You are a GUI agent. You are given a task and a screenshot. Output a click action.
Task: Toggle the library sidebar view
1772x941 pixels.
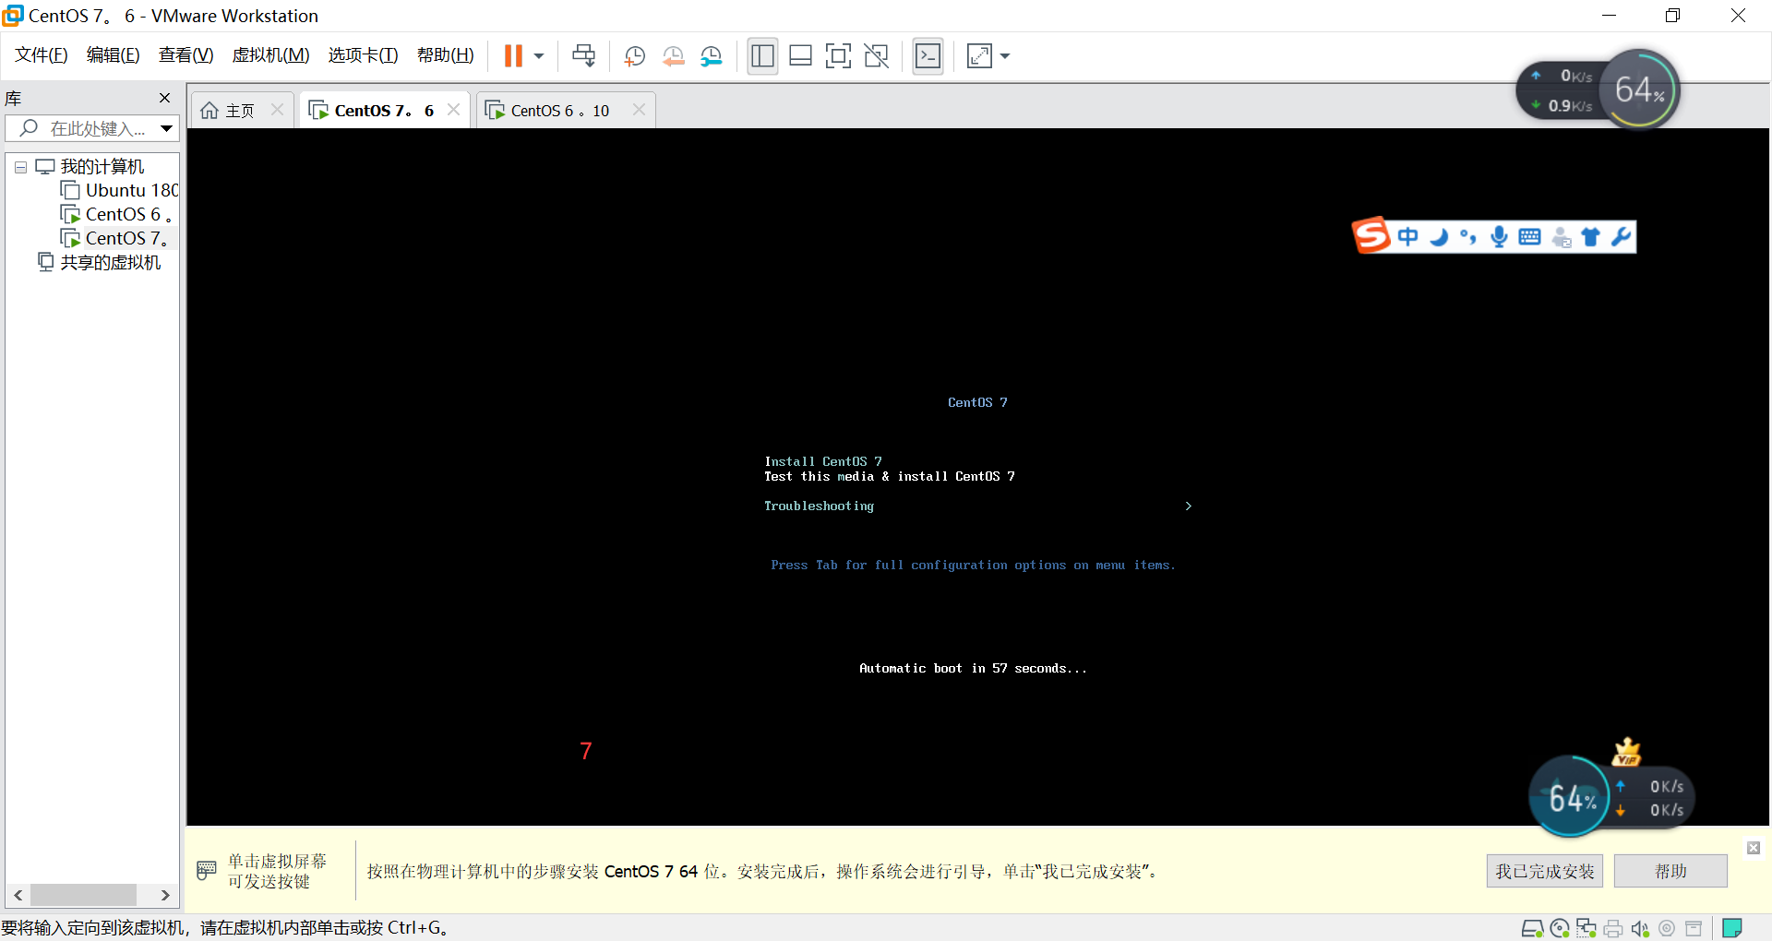[x=762, y=56]
